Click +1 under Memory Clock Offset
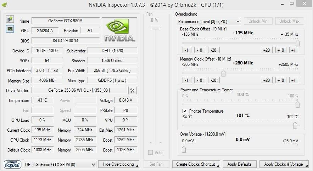313x171 pixels. click(x=294, y=80)
